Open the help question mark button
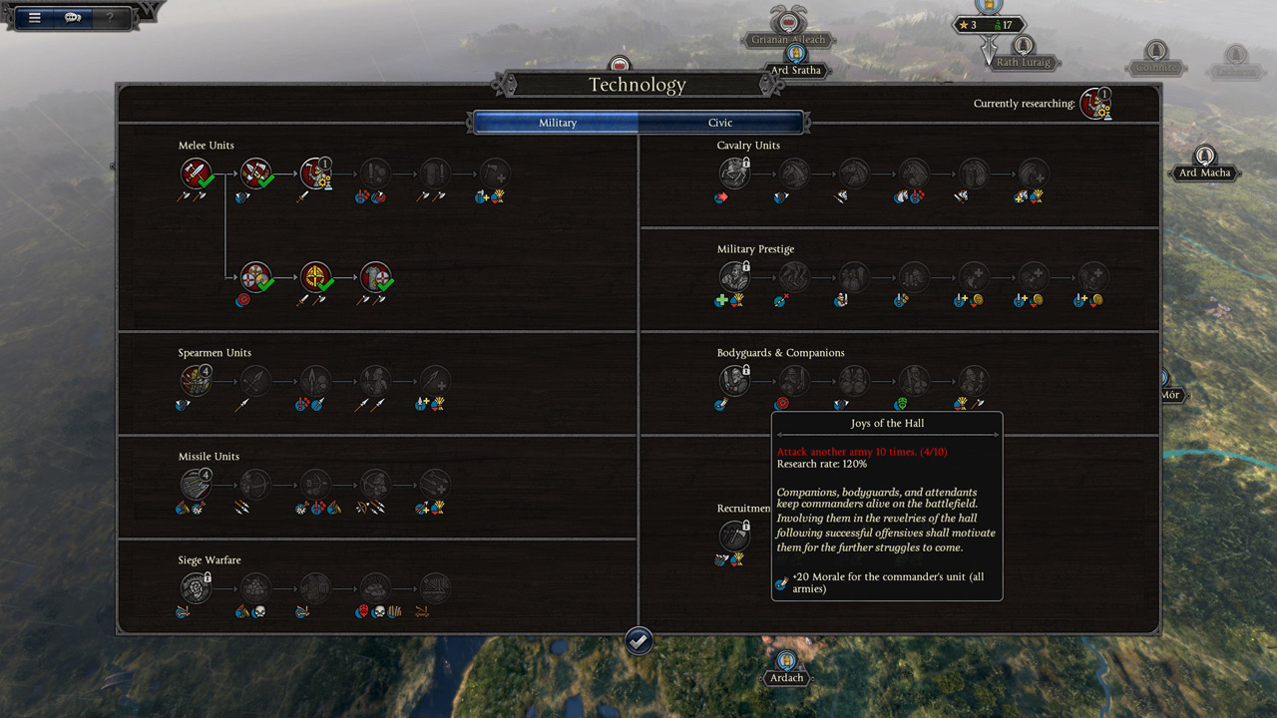This screenshot has width=1277, height=718. tap(111, 17)
